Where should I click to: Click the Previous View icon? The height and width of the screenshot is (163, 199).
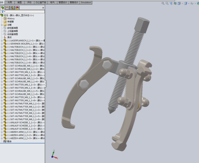click(x=171, y=3)
